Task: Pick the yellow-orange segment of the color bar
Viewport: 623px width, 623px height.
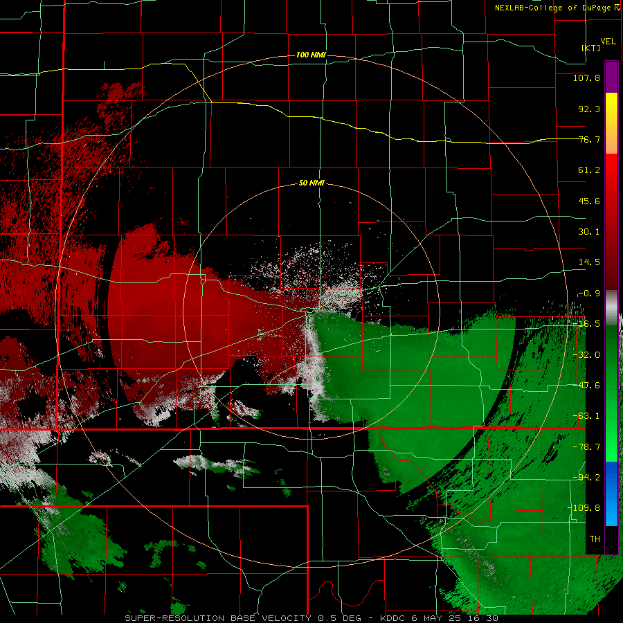Action: 611,123
